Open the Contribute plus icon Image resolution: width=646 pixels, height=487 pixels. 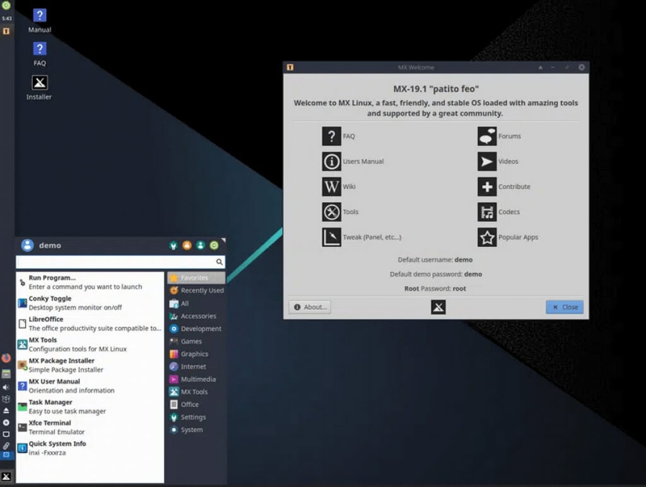(x=487, y=186)
